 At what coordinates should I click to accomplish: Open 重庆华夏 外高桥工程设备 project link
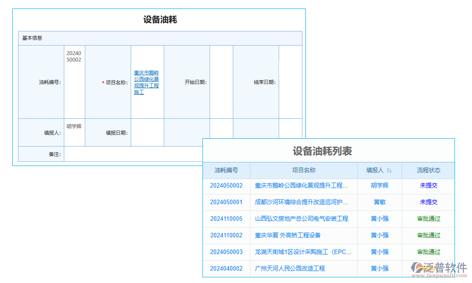click(290, 235)
